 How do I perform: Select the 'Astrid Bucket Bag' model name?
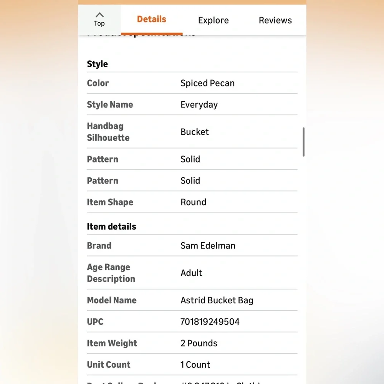click(x=217, y=301)
